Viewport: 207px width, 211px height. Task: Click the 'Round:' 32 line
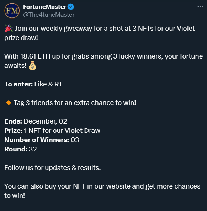[21, 149]
